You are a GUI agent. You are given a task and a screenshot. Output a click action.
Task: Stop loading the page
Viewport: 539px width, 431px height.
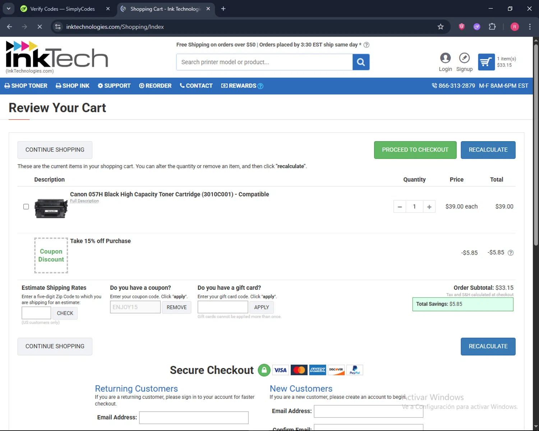40,27
